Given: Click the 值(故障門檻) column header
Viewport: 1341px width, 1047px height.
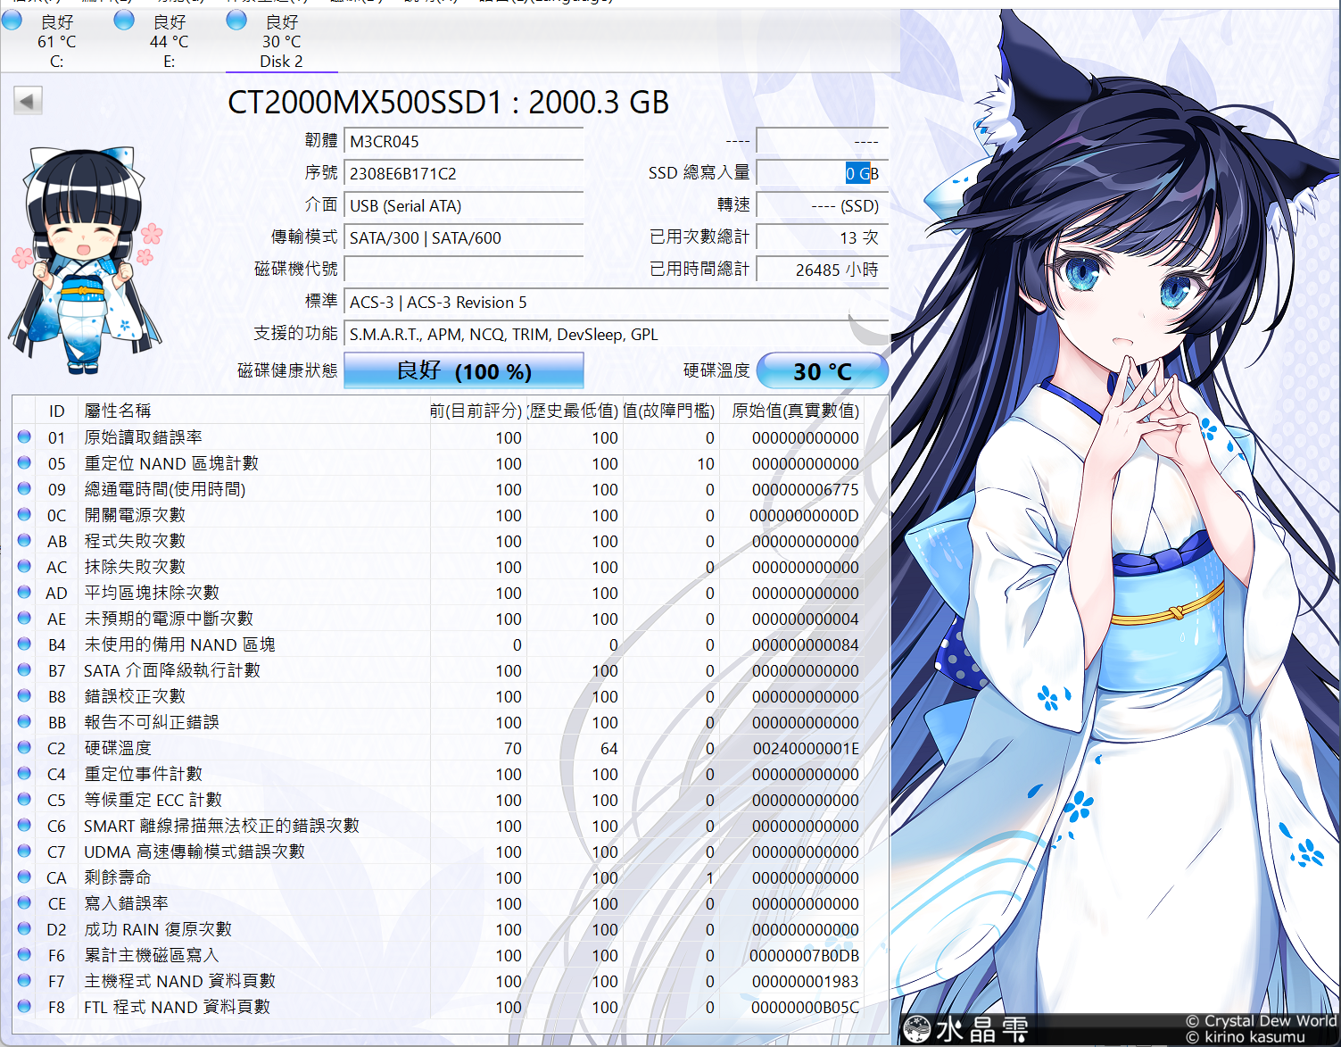Looking at the screenshot, I should (670, 411).
